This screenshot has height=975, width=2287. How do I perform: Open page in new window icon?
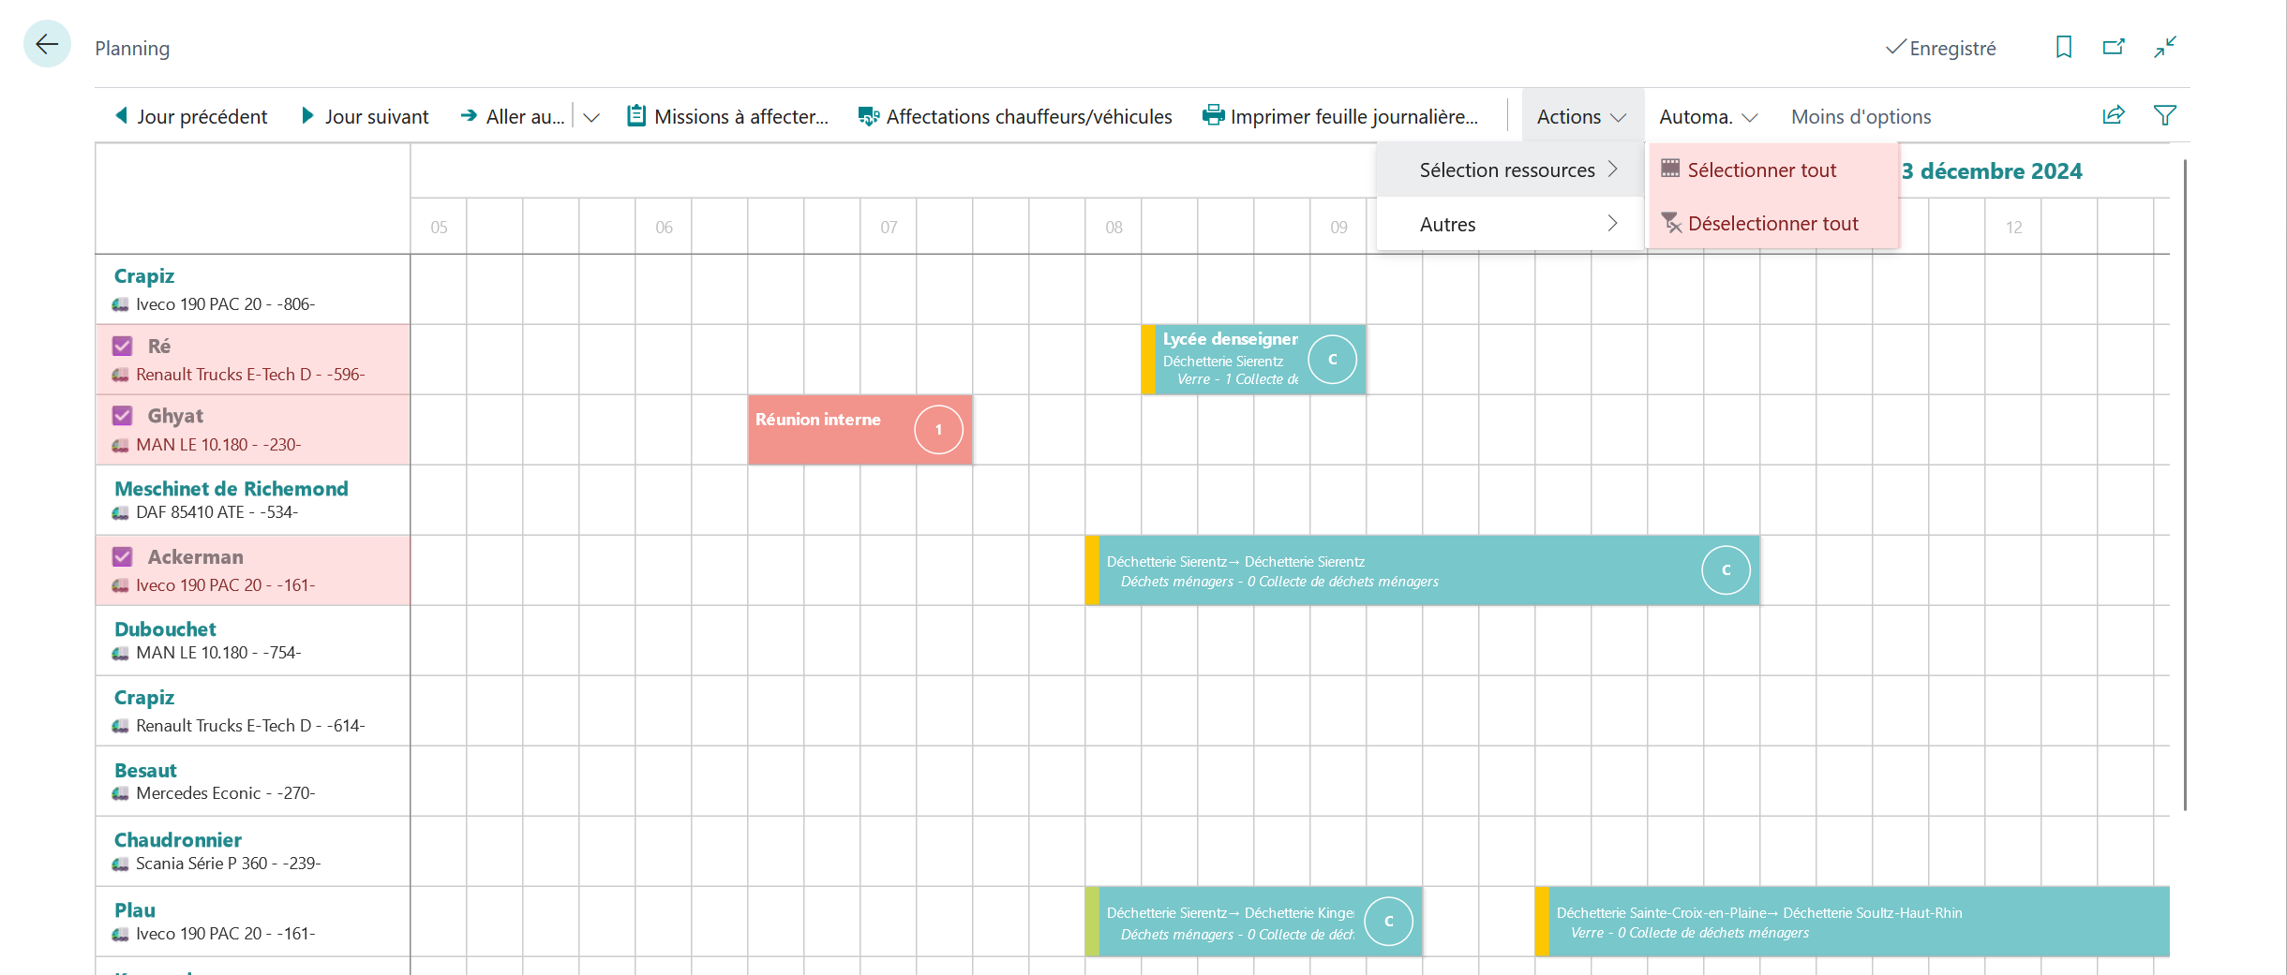click(2114, 47)
